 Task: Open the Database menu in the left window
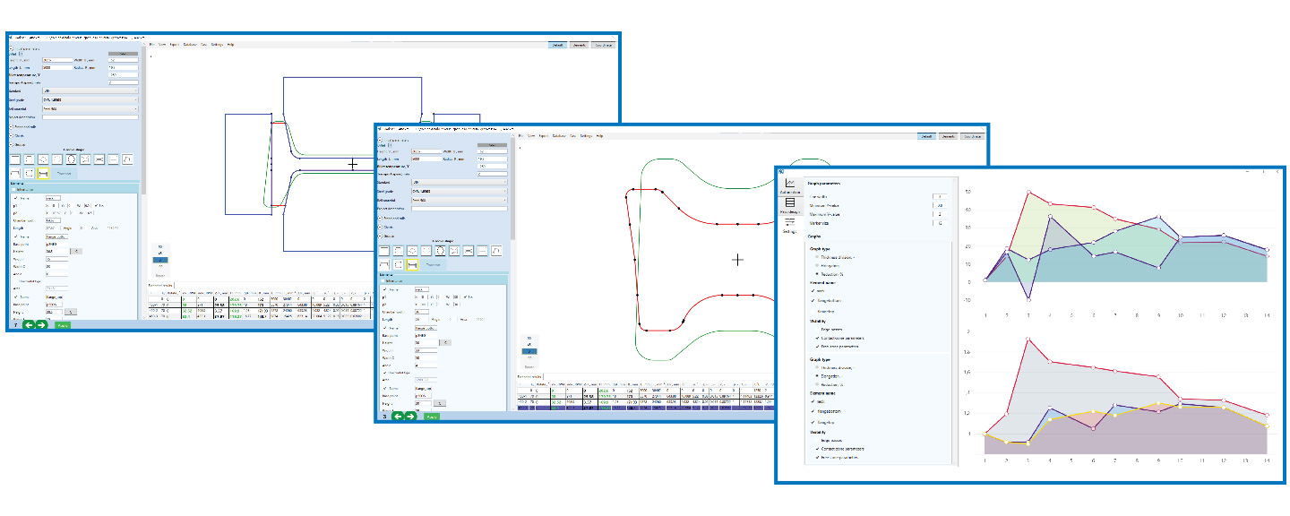click(x=190, y=44)
